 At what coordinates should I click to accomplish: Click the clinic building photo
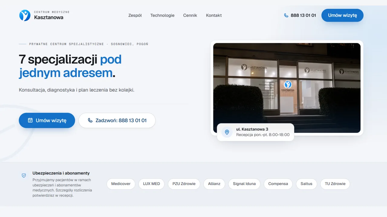click(x=287, y=88)
